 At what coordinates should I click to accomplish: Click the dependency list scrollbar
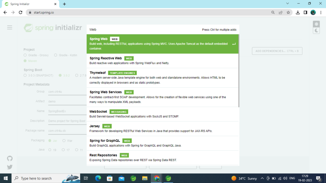pos(239,71)
